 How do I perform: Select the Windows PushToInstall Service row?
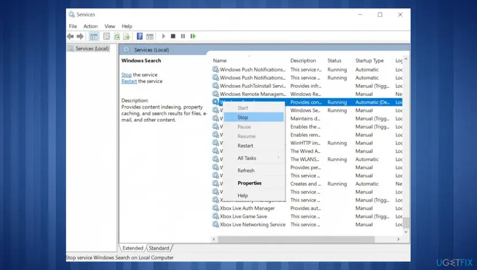(253, 86)
